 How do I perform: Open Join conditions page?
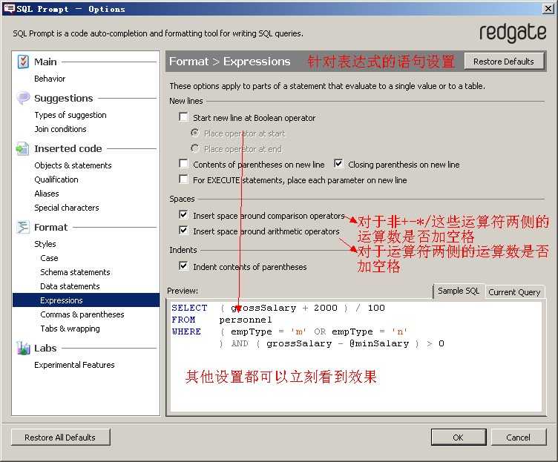point(61,129)
